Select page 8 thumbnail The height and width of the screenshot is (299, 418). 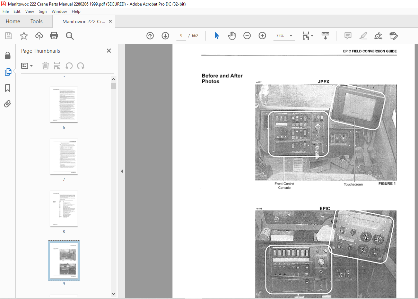click(x=64, y=208)
